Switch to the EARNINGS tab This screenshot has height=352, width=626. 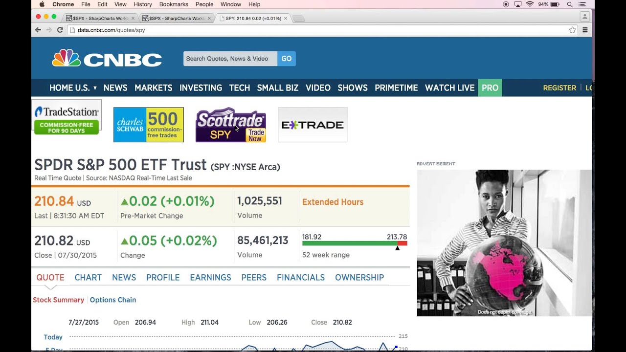tap(210, 277)
